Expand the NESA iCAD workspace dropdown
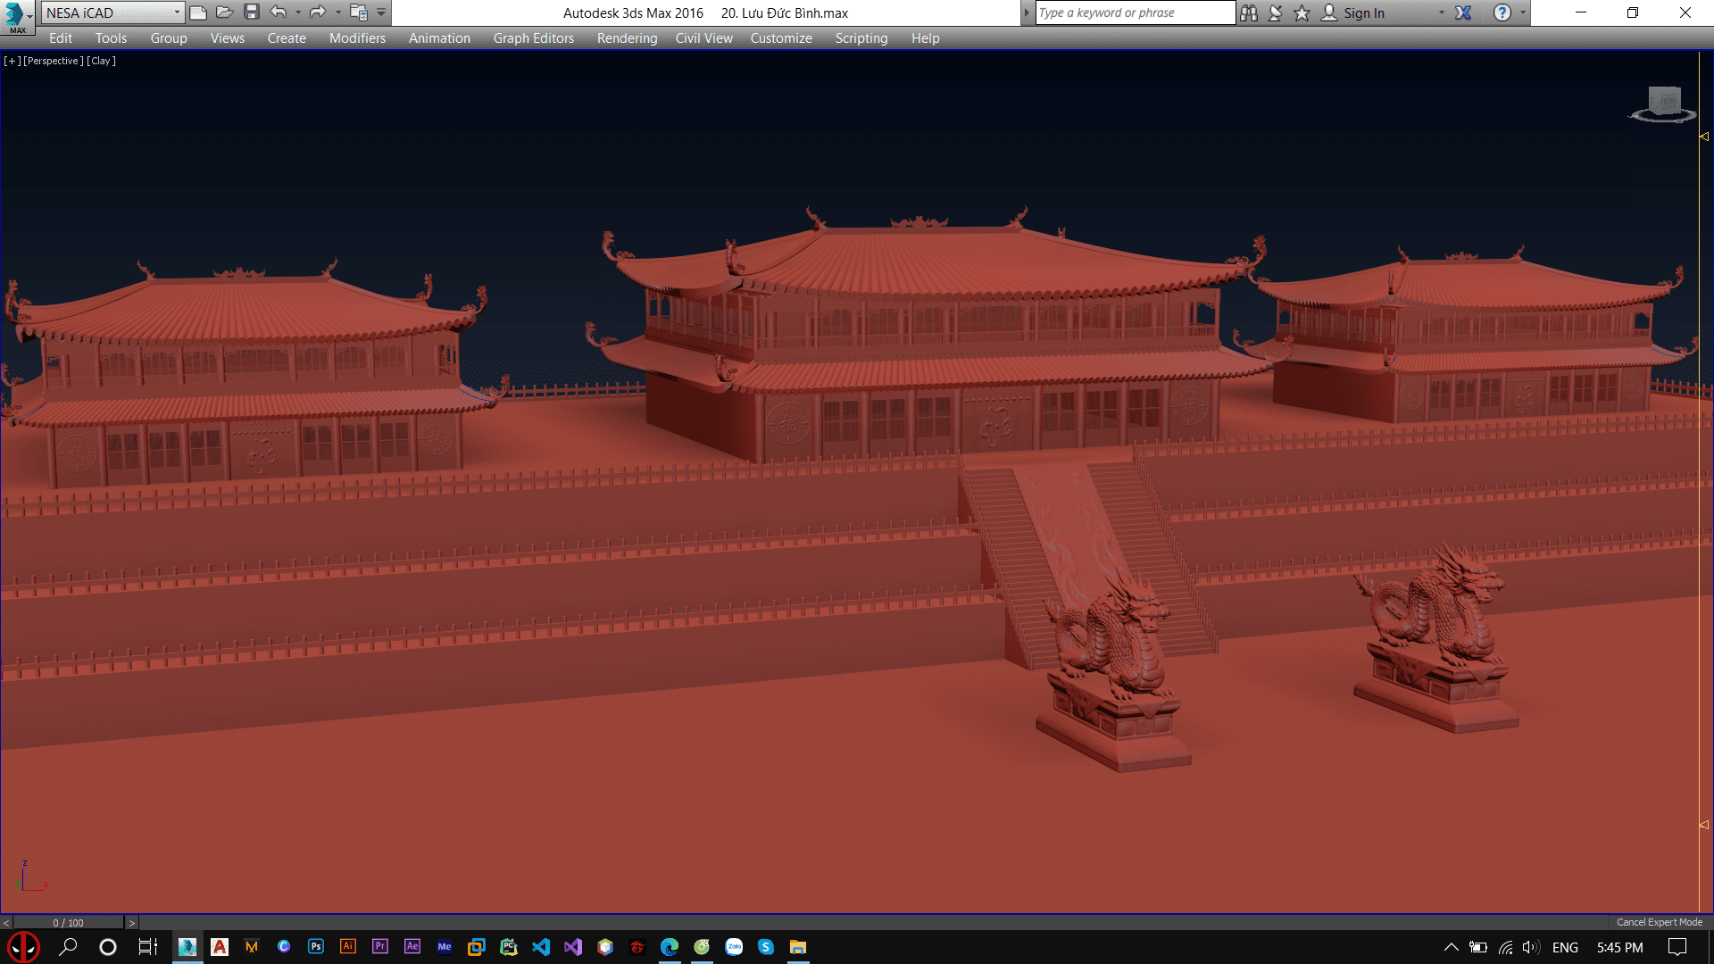Screen dimensions: 1714x964 pyautogui.click(x=177, y=12)
